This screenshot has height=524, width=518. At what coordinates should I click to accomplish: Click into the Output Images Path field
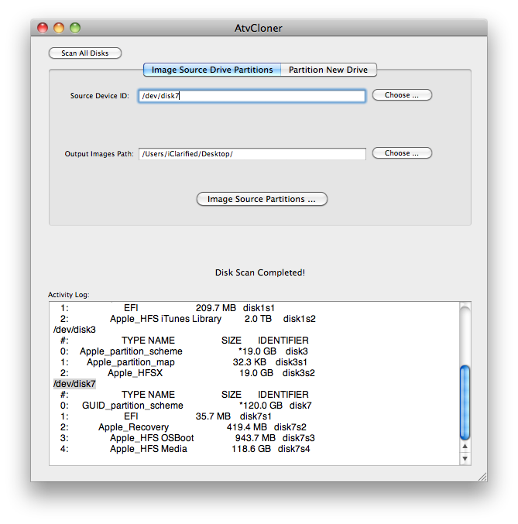pos(252,154)
